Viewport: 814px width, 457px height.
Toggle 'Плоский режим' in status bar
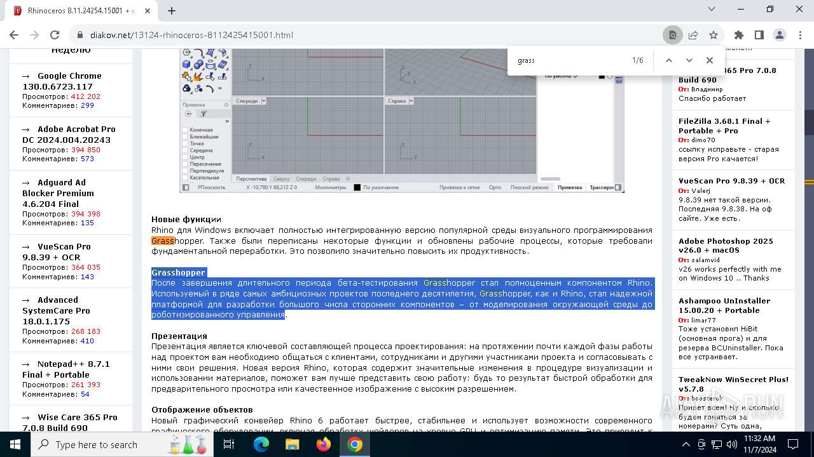coord(529,187)
